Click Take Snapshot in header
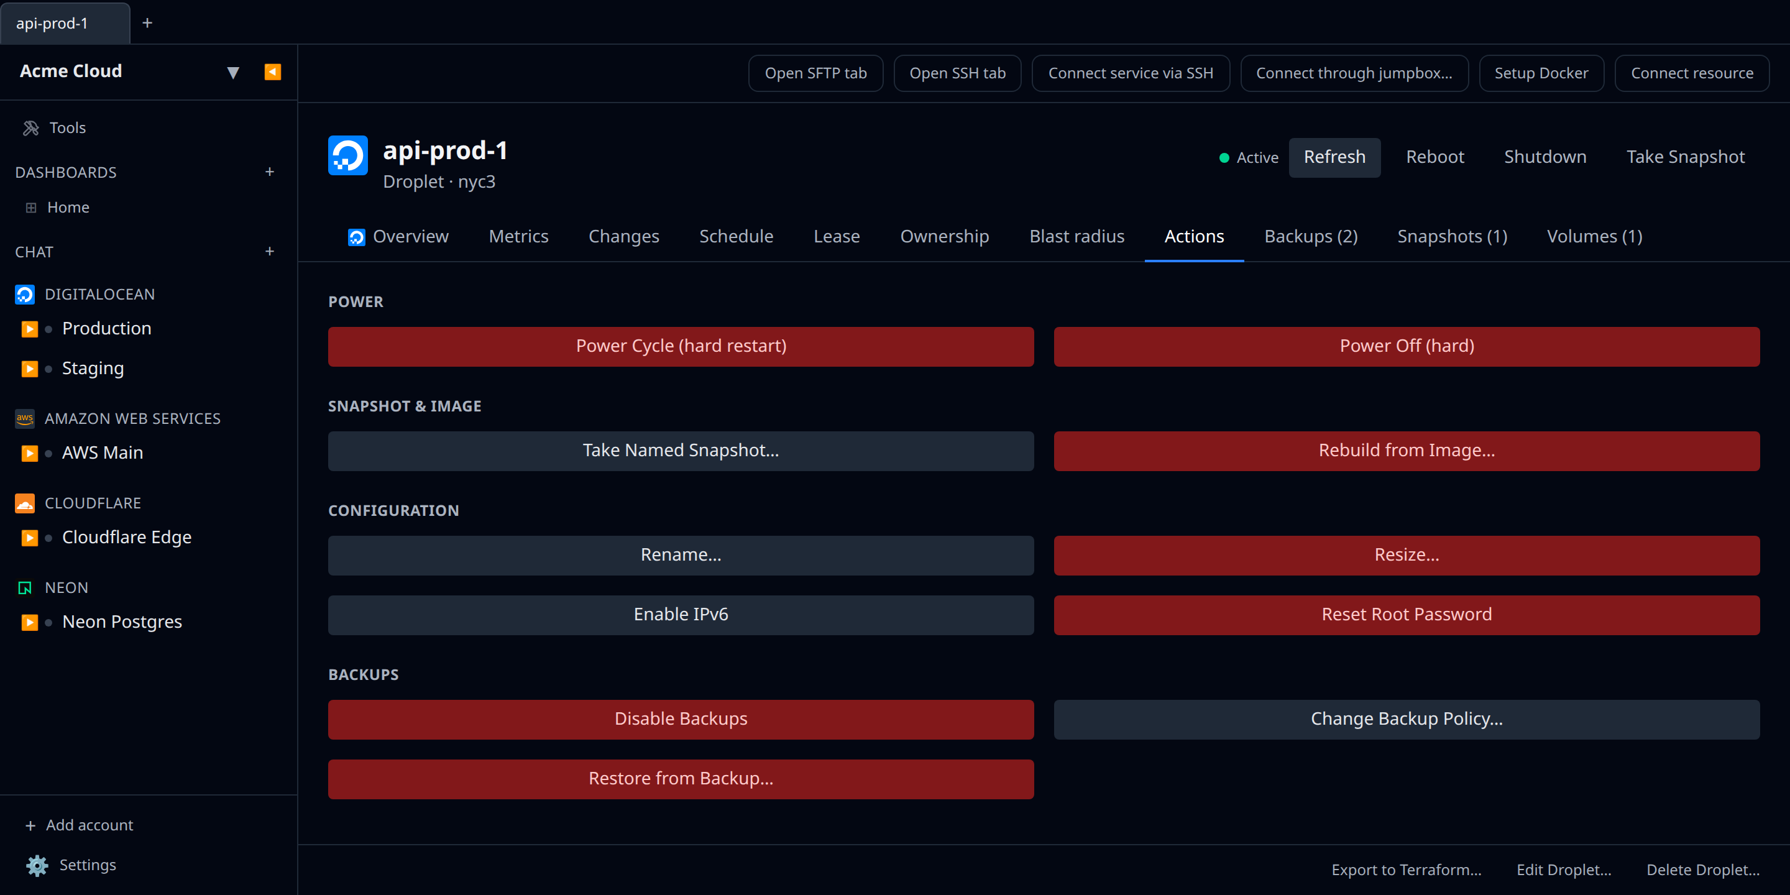 1685,157
